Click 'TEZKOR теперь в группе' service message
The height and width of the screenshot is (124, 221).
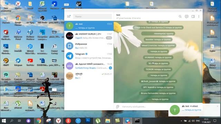[158, 69]
